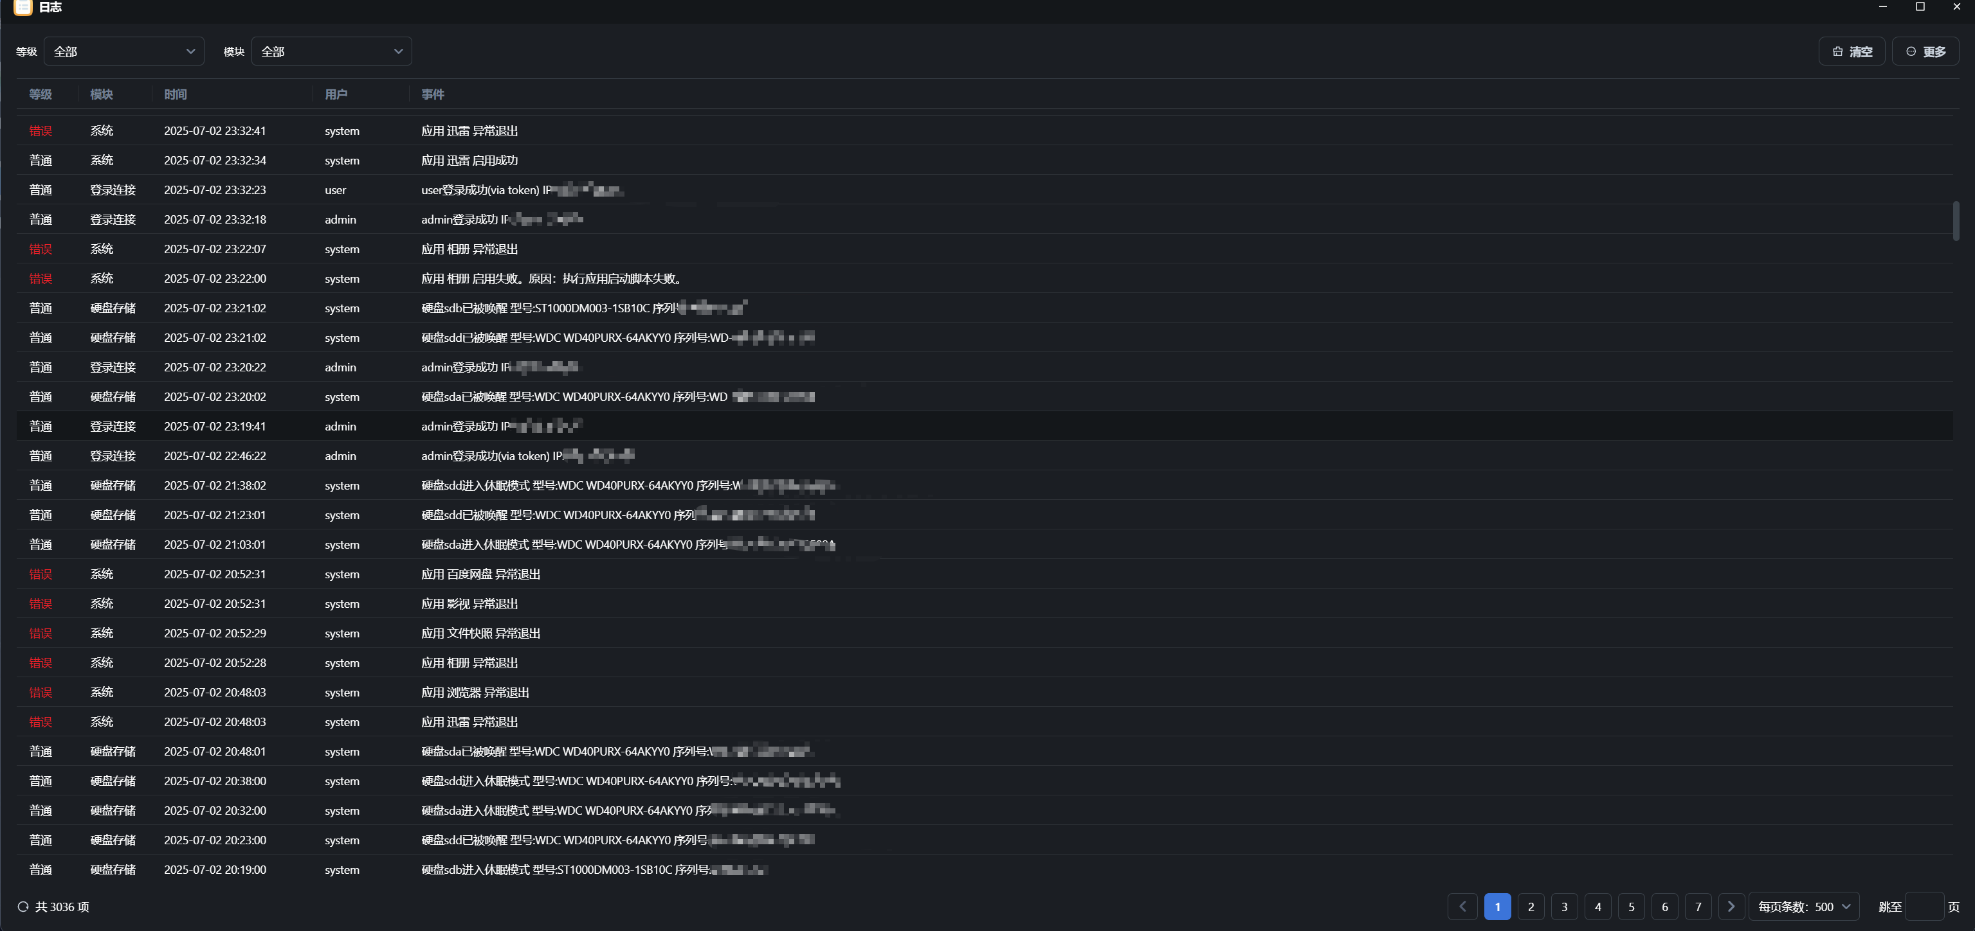Go to the previous page arrow
The image size is (1975, 931).
[1462, 907]
